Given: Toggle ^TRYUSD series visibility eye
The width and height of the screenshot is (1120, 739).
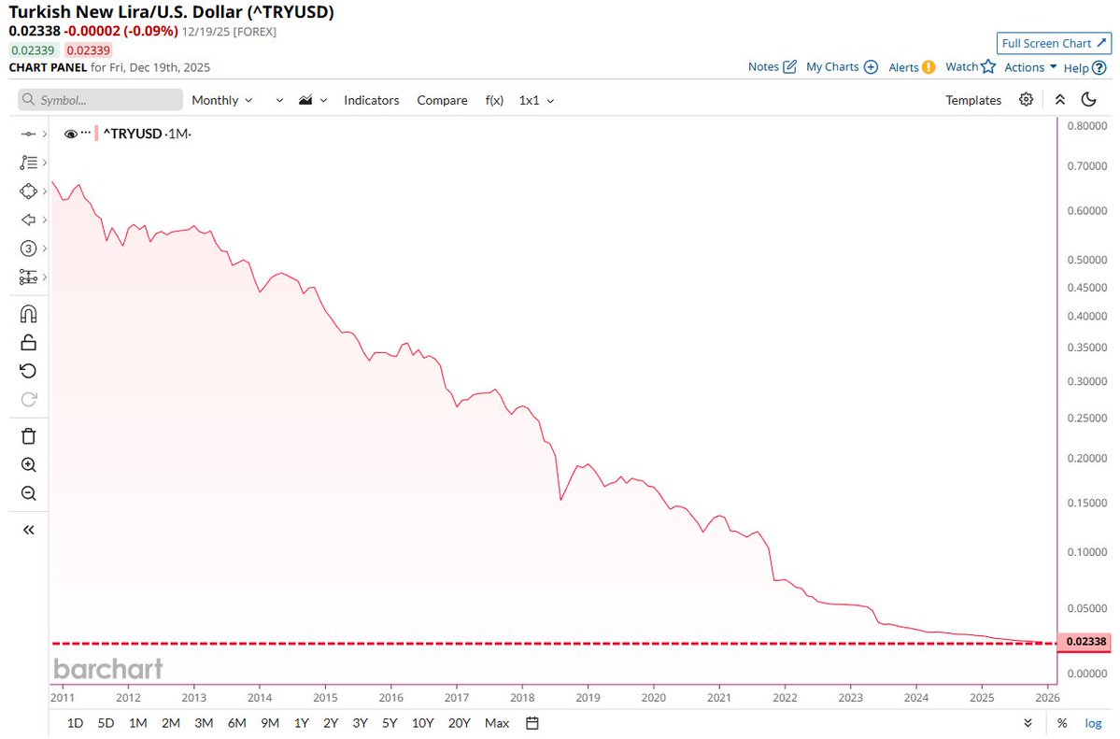Looking at the screenshot, I should click(x=70, y=135).
